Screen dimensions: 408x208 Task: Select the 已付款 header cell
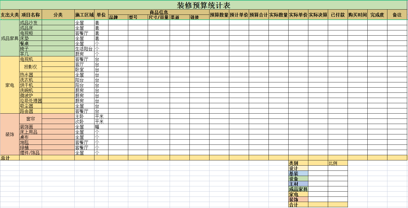point(338,15)
